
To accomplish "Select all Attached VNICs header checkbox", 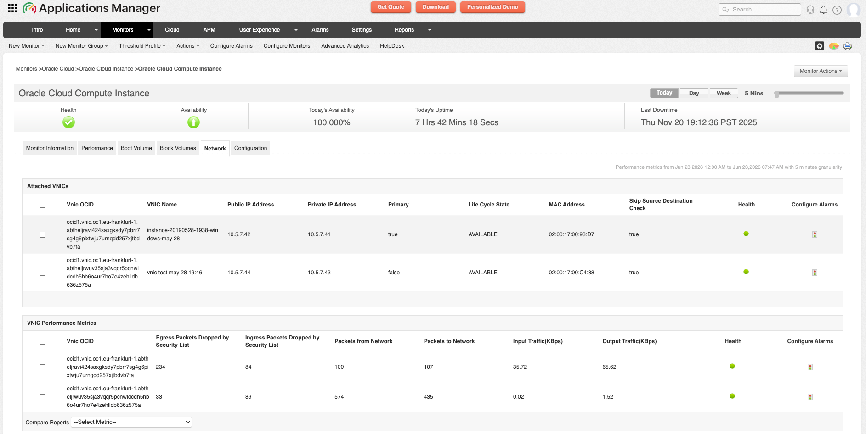I will point(42,205).
